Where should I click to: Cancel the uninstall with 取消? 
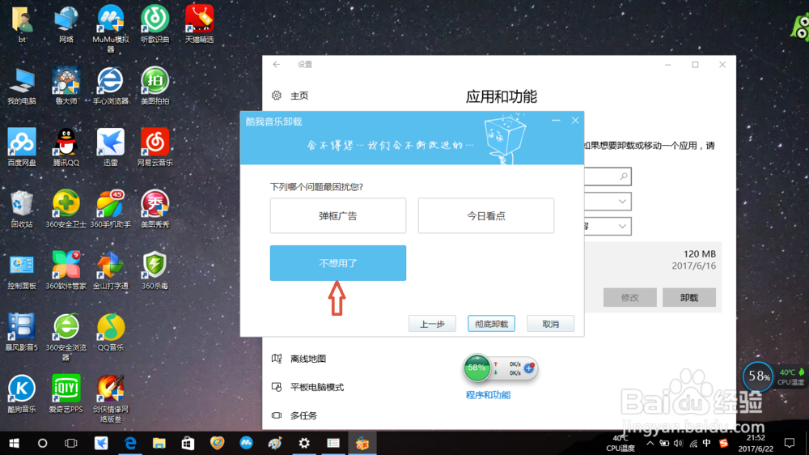coord(550,324)
